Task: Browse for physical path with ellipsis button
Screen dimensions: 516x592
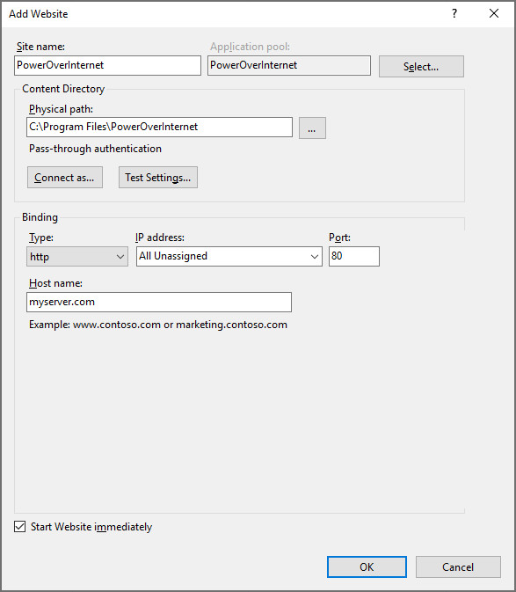Action: pyautogui.click(x=312, y=128)
